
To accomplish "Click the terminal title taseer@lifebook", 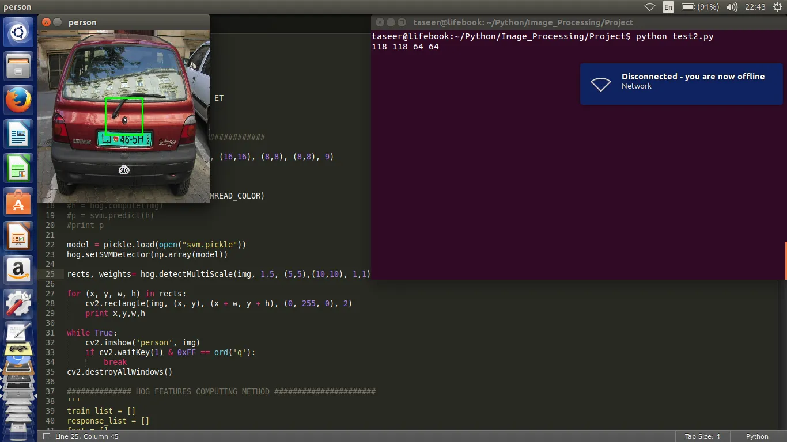I will click(x=523, y=22).
